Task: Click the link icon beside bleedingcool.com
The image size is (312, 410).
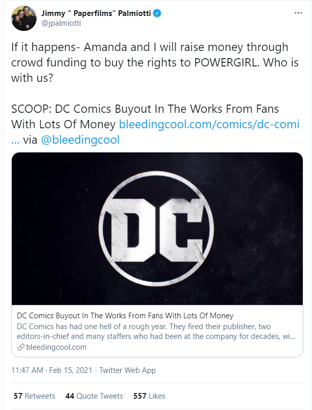Action: pyautogui.click(x=21, y=347)
